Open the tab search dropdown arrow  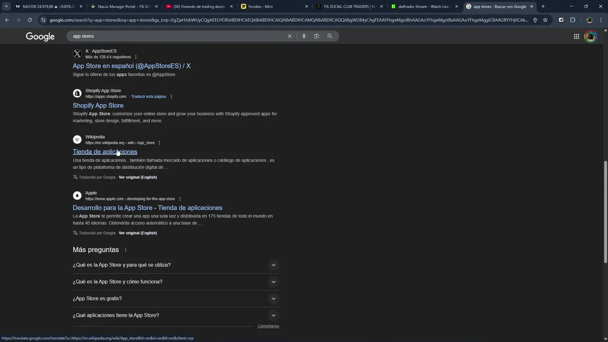coord(6,7)
